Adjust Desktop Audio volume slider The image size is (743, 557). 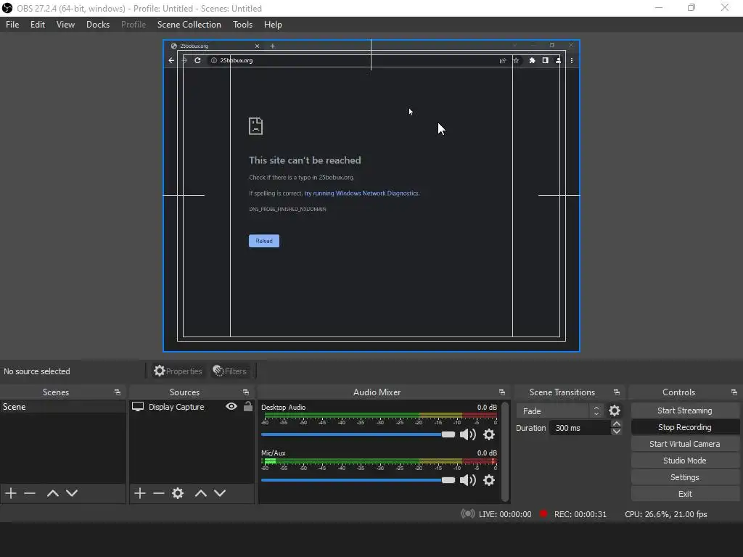[x=358, y=434]
